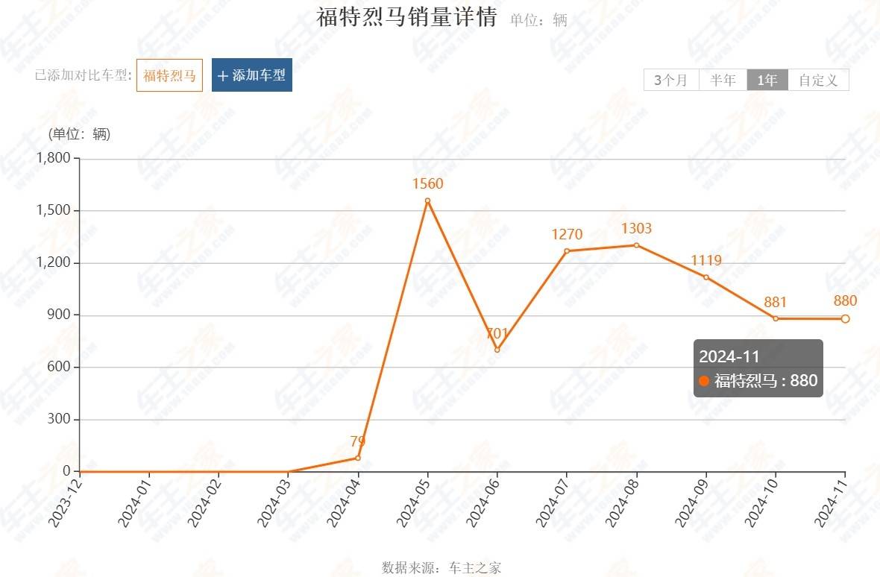Image resolution: width=880 pixels, height=577 pixels.
Task: Click the 2024-11 tooltip box
Action: point(758,368)
